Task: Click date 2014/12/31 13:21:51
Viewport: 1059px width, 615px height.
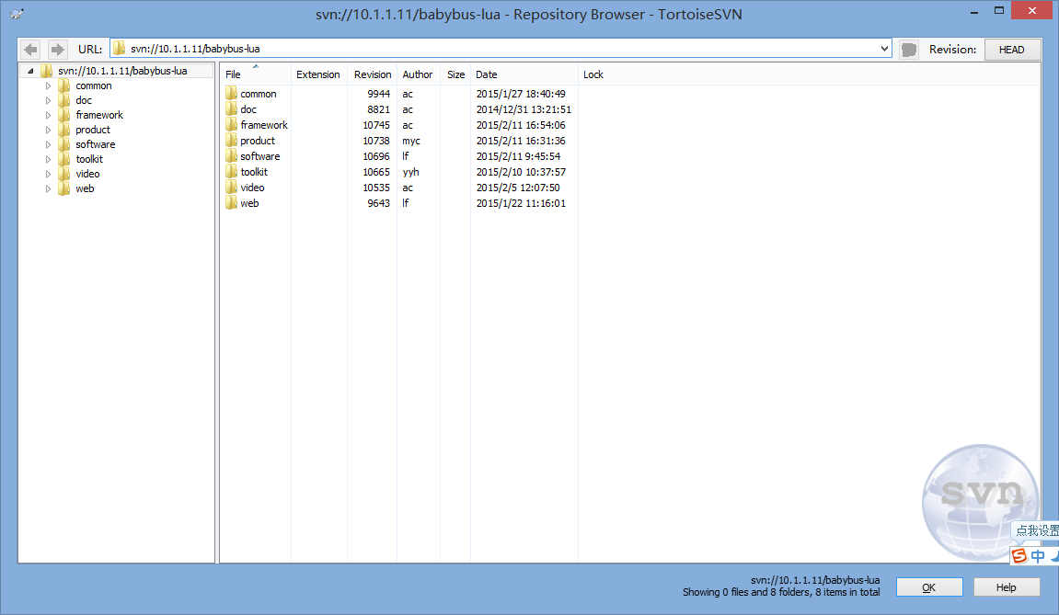Action: (524, 109)
